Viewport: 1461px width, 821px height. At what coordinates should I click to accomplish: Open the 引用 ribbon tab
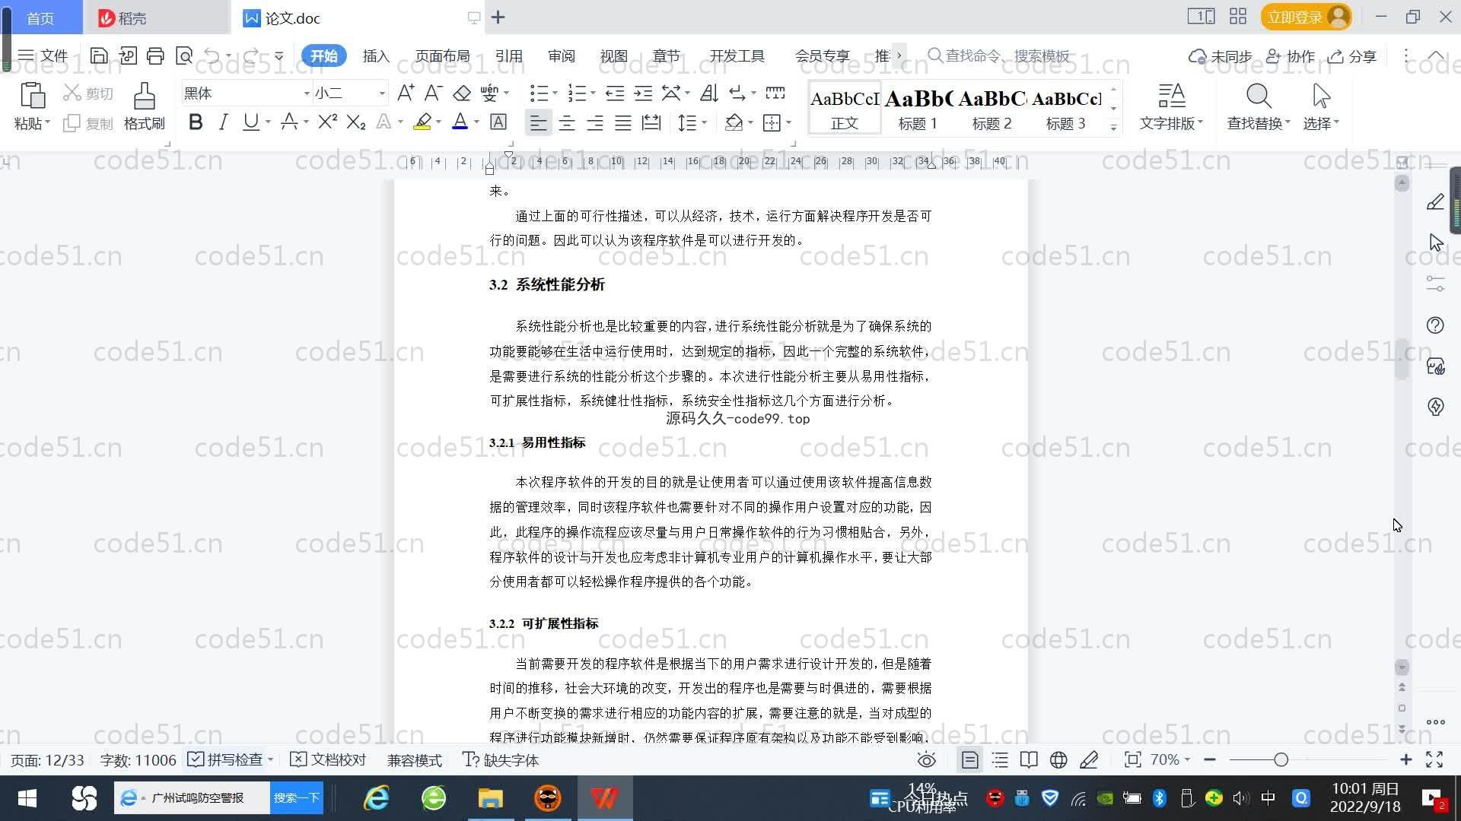pos(508,56)
